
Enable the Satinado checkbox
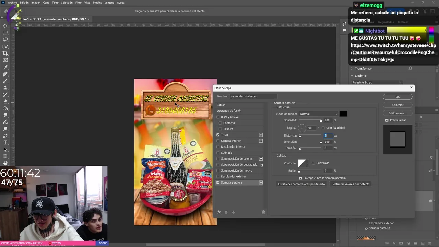coord(218,153)
